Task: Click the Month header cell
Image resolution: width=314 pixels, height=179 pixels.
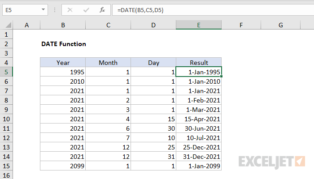Action: (x=108, y=63)
